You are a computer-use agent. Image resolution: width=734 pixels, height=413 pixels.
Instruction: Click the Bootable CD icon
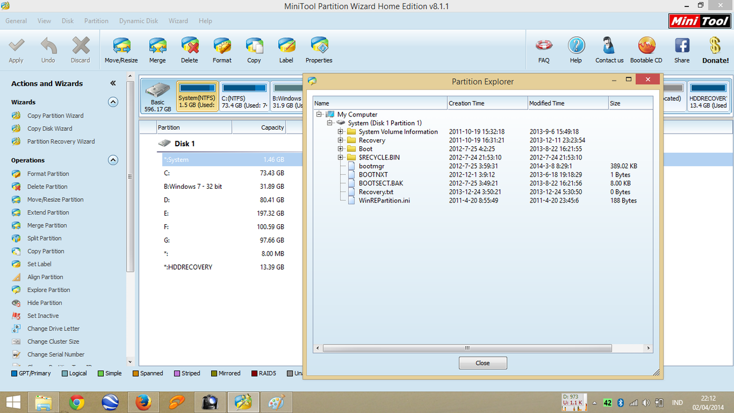(646, 45)
